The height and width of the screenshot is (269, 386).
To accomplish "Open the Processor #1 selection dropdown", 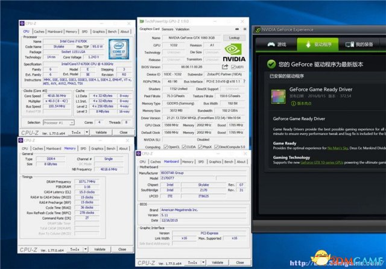I will [59, 122].
